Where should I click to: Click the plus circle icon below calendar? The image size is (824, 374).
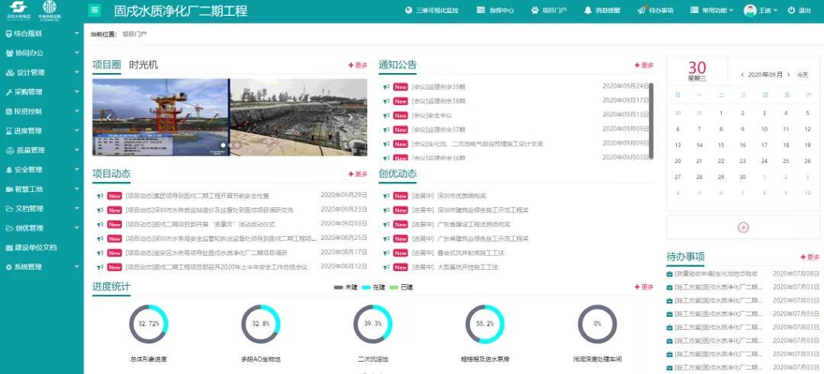(743, 227)
